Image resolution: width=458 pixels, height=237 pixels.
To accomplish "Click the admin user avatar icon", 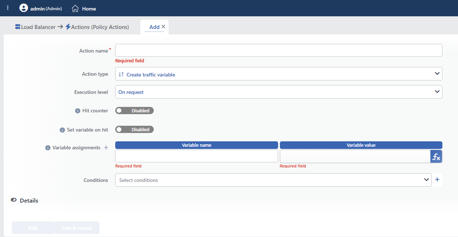I will [x=24, y=8].
